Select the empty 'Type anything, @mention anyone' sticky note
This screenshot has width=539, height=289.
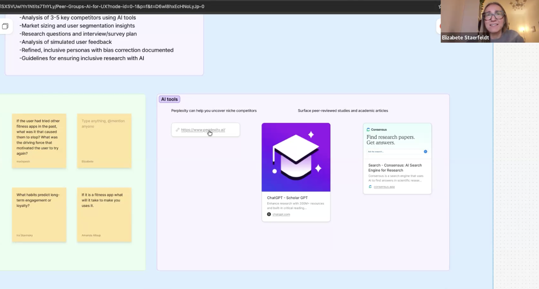click(x=104, y=141)
